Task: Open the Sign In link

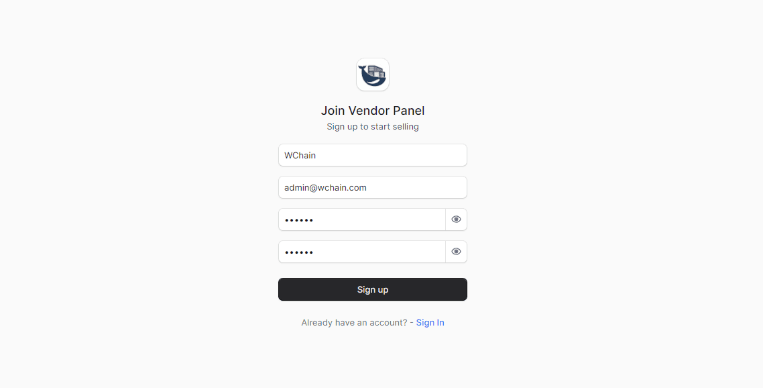Action: (430, 323)
